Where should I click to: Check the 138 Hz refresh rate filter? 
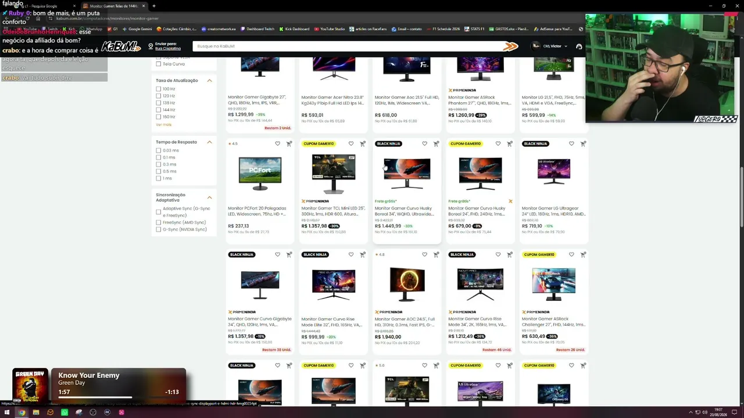pos(158,103)
